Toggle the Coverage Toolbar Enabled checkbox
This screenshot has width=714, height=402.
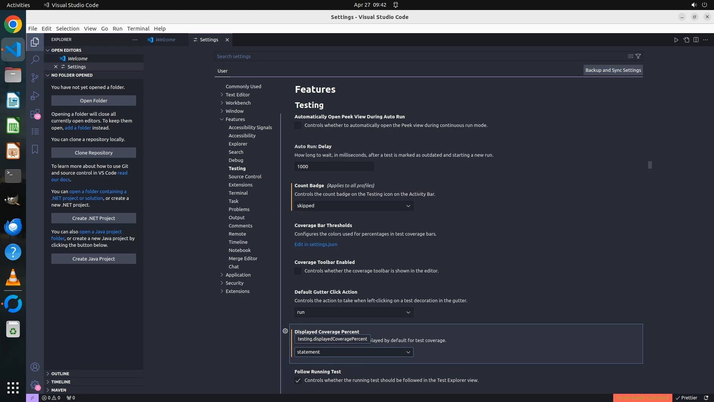[x=298, y=271]
